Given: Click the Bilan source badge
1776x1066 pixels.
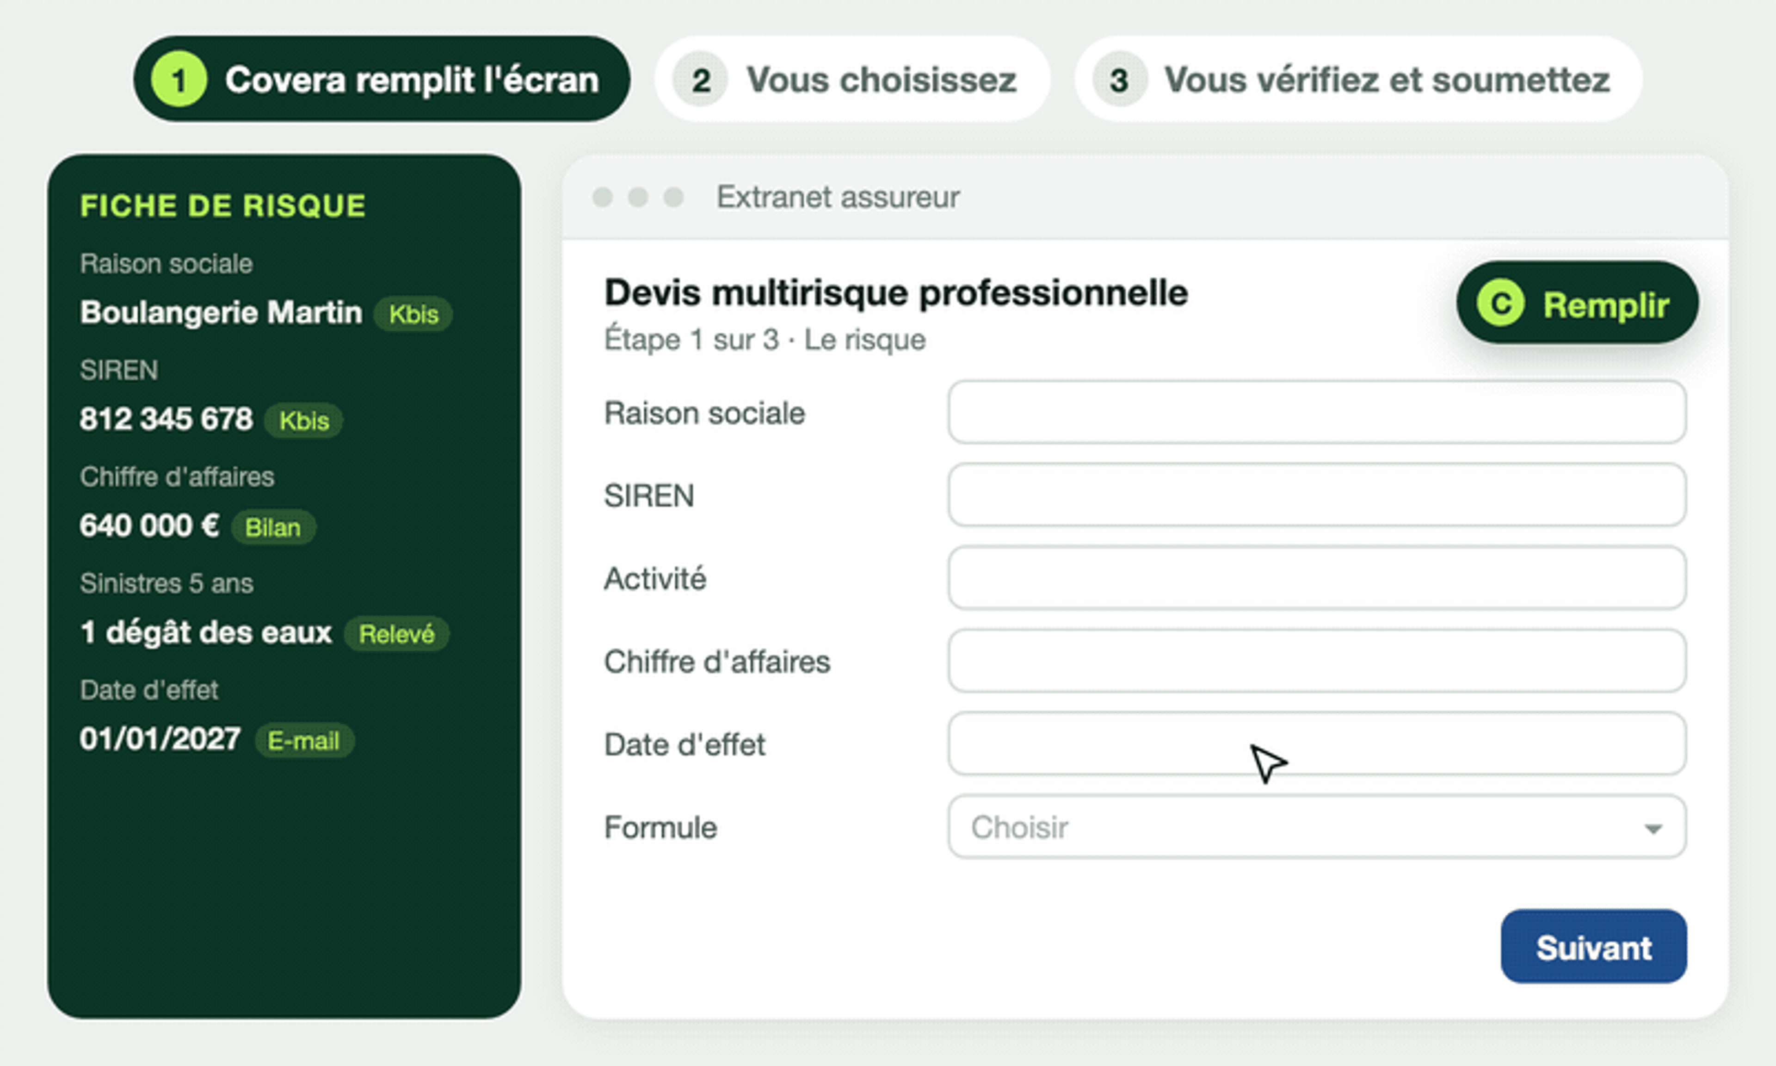Looking at the screenshot, I should coord(273,527).
